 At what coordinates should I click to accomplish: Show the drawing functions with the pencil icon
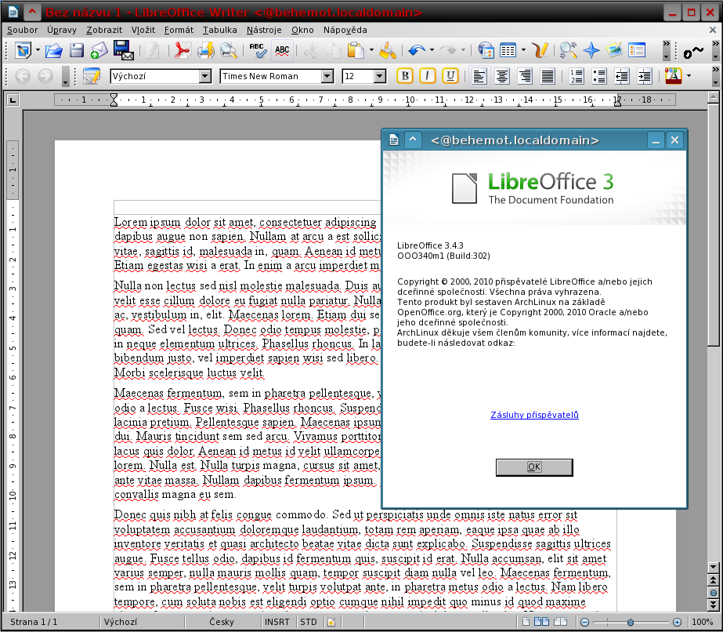tap(539, 50)
